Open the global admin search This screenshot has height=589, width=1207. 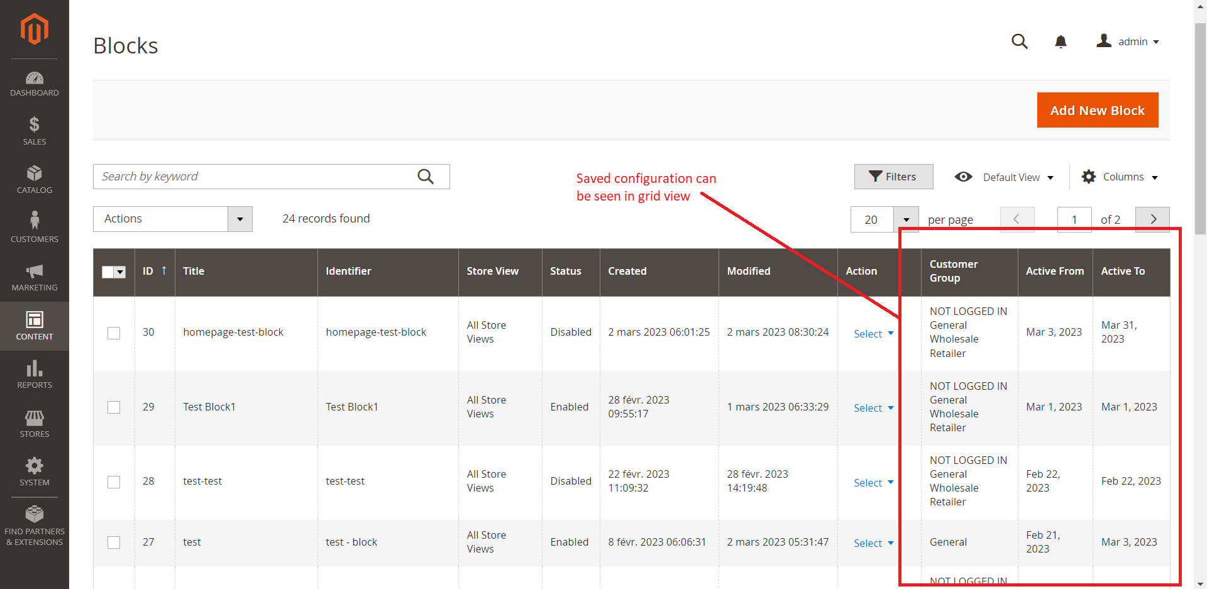pos(1020,41)
